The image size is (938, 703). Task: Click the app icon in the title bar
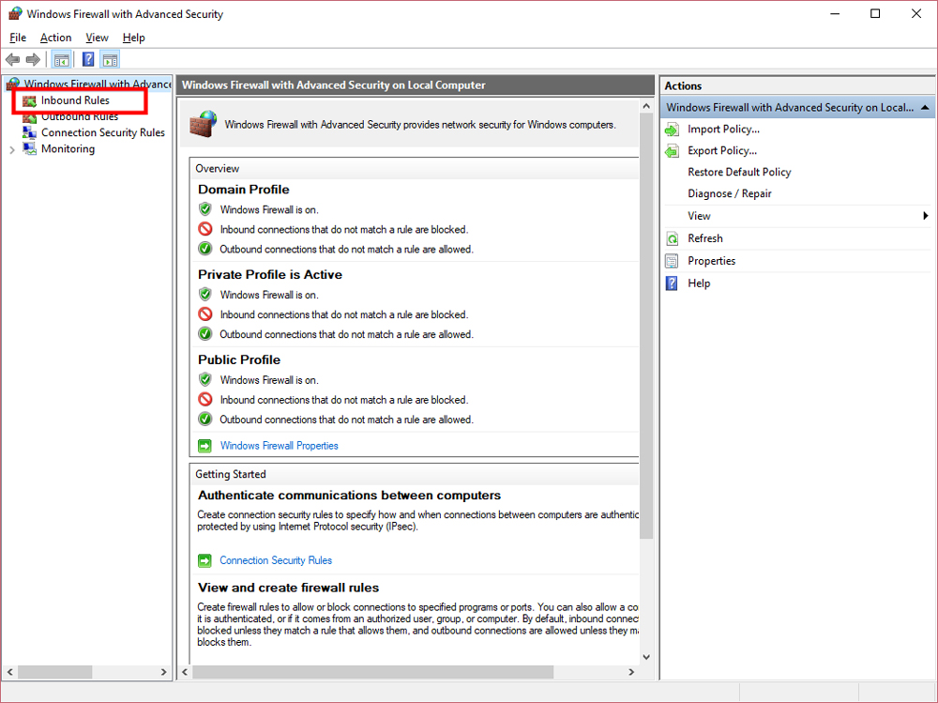[x=15, y=14]
